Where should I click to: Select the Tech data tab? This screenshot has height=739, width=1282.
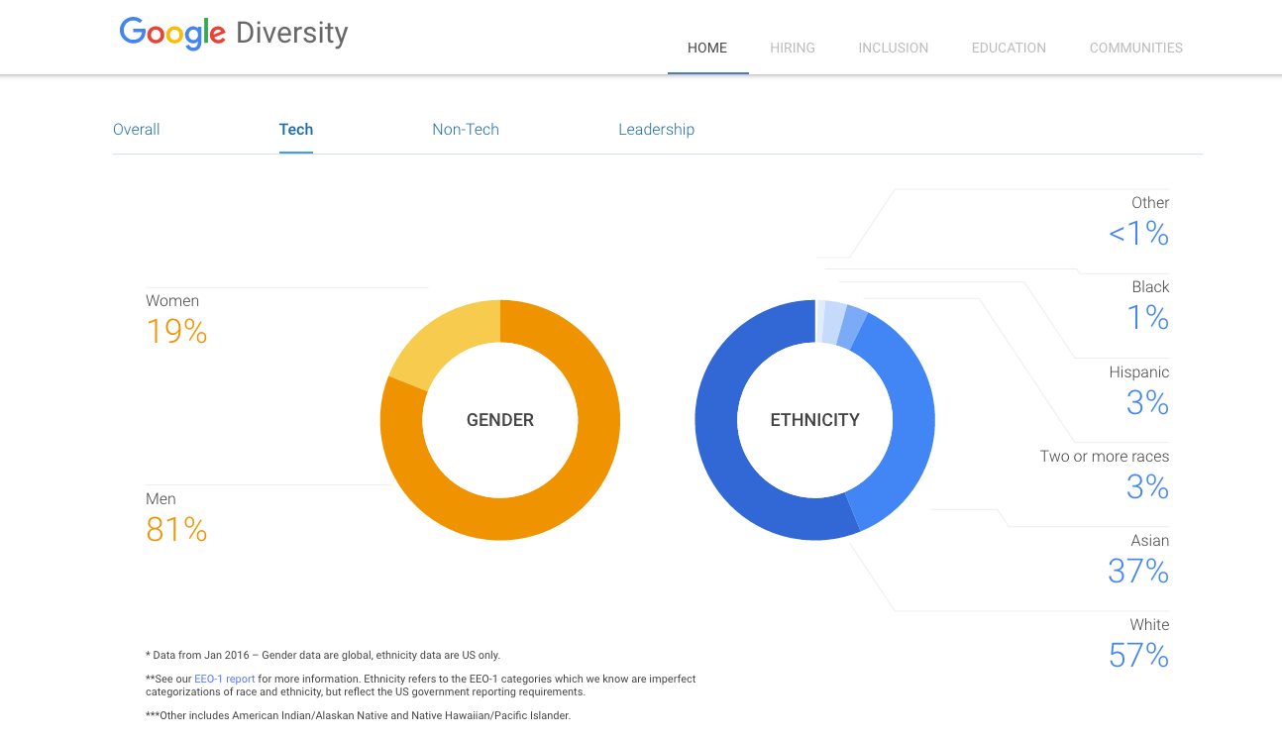point(296,130)
